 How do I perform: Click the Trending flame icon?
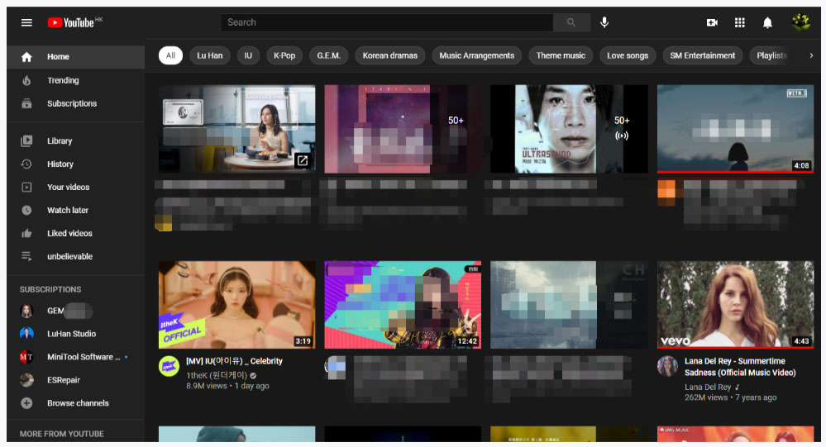click(26, 80)
